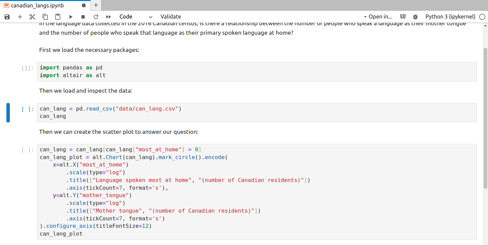The image size is (488, 245).
Task: Run the selected cell
Action: [x=71, y=17]
